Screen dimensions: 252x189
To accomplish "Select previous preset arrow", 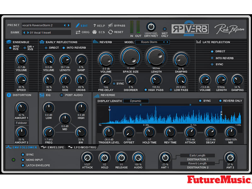I will (65, 25).
